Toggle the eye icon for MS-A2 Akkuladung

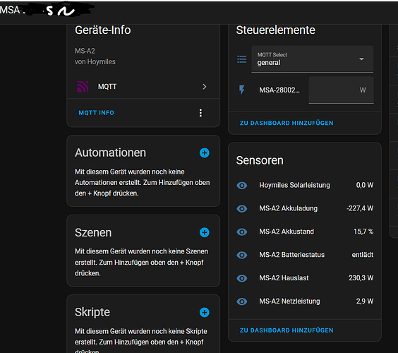click(242, 209)
